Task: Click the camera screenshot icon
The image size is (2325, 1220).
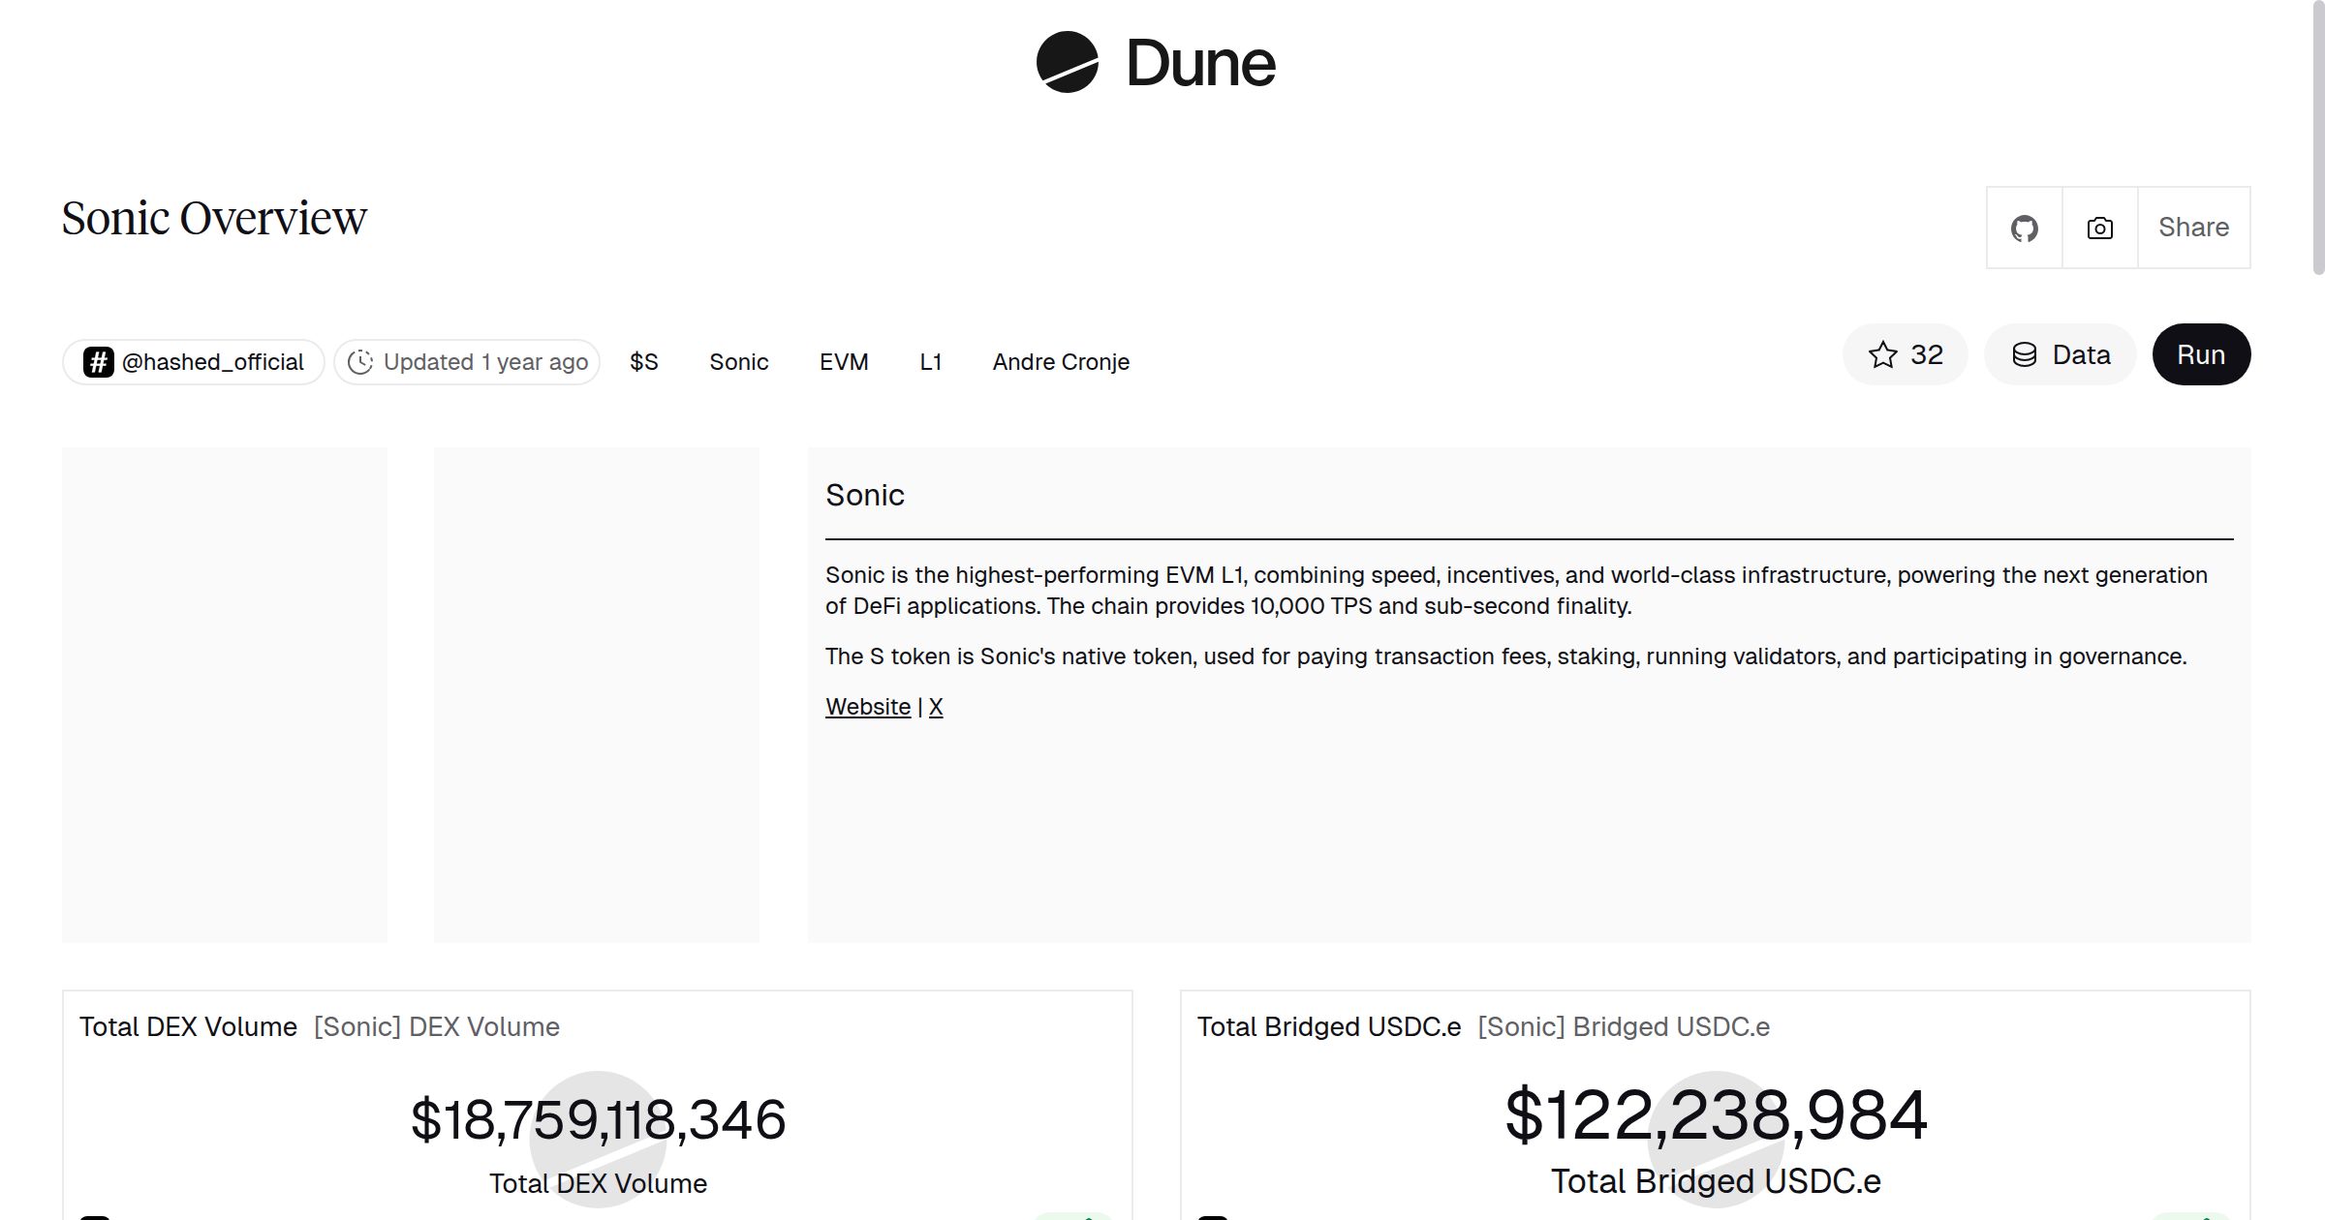Action: click(x=2098, y=228)
